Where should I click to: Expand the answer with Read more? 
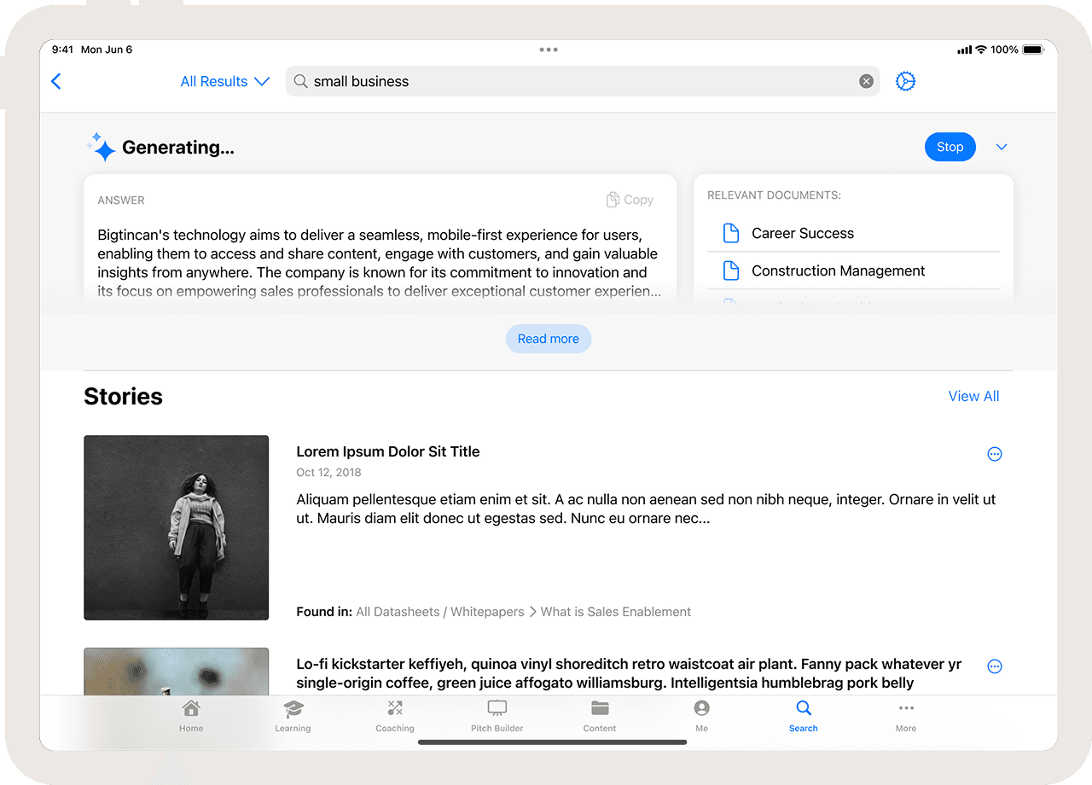[549, 339]
